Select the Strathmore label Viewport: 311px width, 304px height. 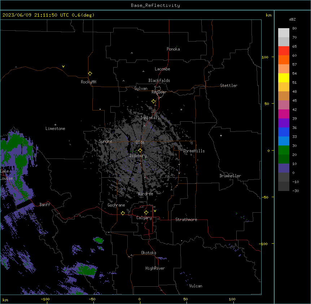186,220
